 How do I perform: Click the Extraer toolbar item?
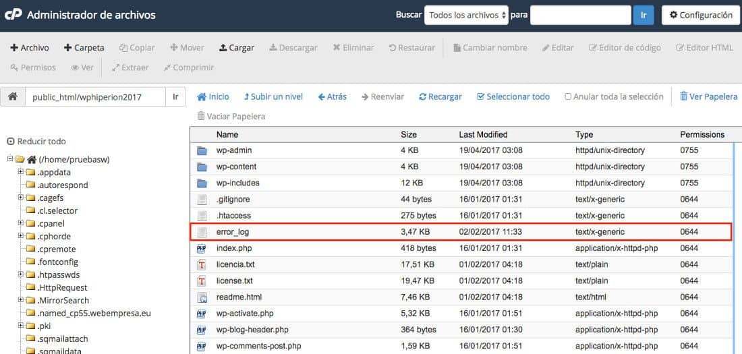[x=130, y=67]
